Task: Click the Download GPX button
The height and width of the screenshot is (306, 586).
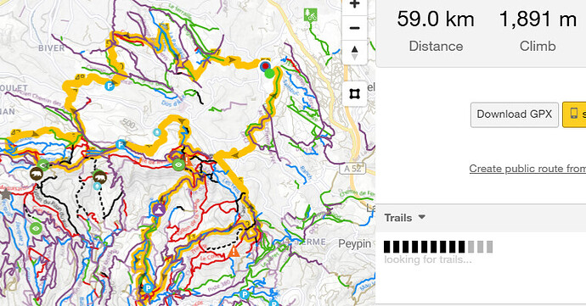Action: [515, 114]
